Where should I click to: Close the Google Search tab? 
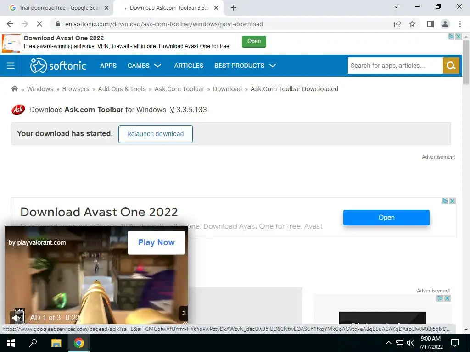[106, 8]
